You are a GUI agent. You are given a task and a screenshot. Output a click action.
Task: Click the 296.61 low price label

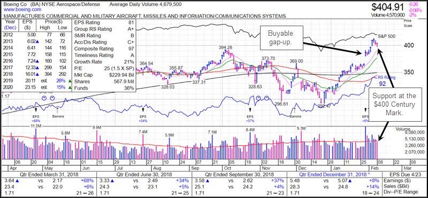pyautogui.click(x=281, y=104)
